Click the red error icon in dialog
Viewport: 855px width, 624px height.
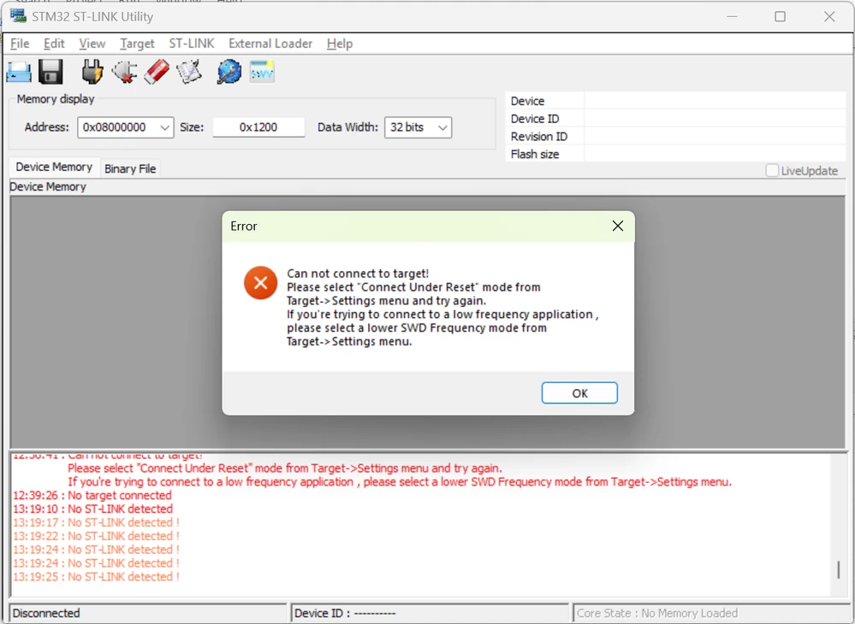point(260,283)
